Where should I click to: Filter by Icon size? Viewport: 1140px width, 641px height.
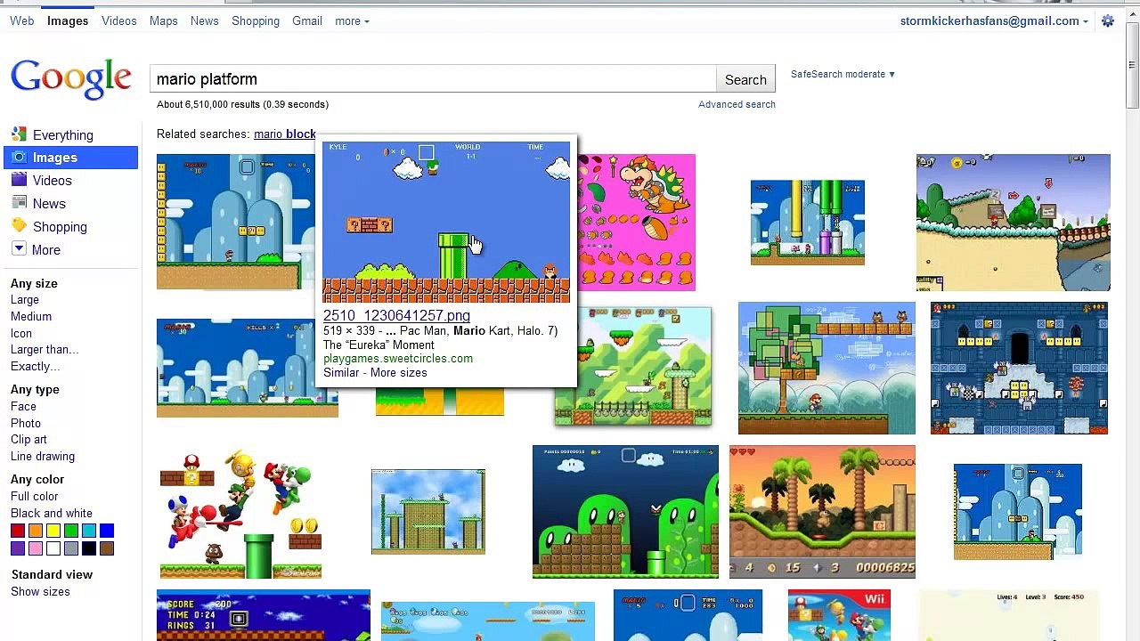coord(21,333)
